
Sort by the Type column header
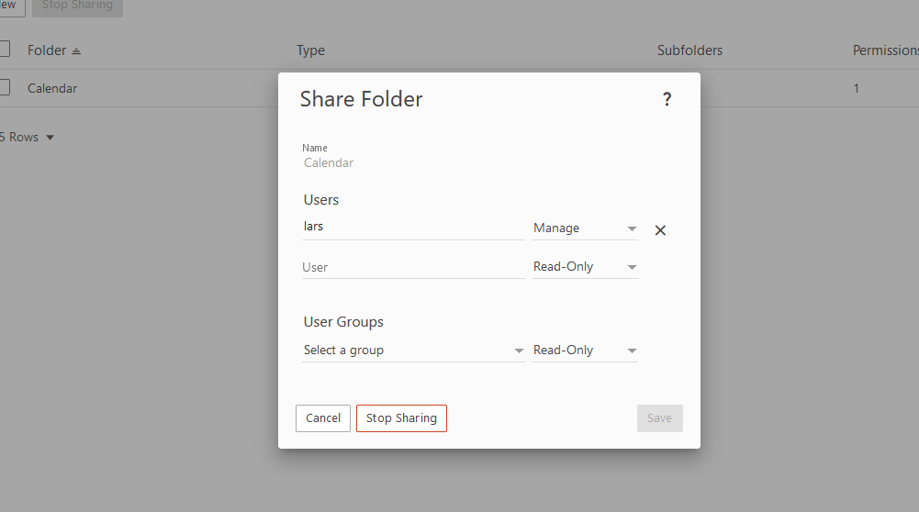(x=310, y=50)
